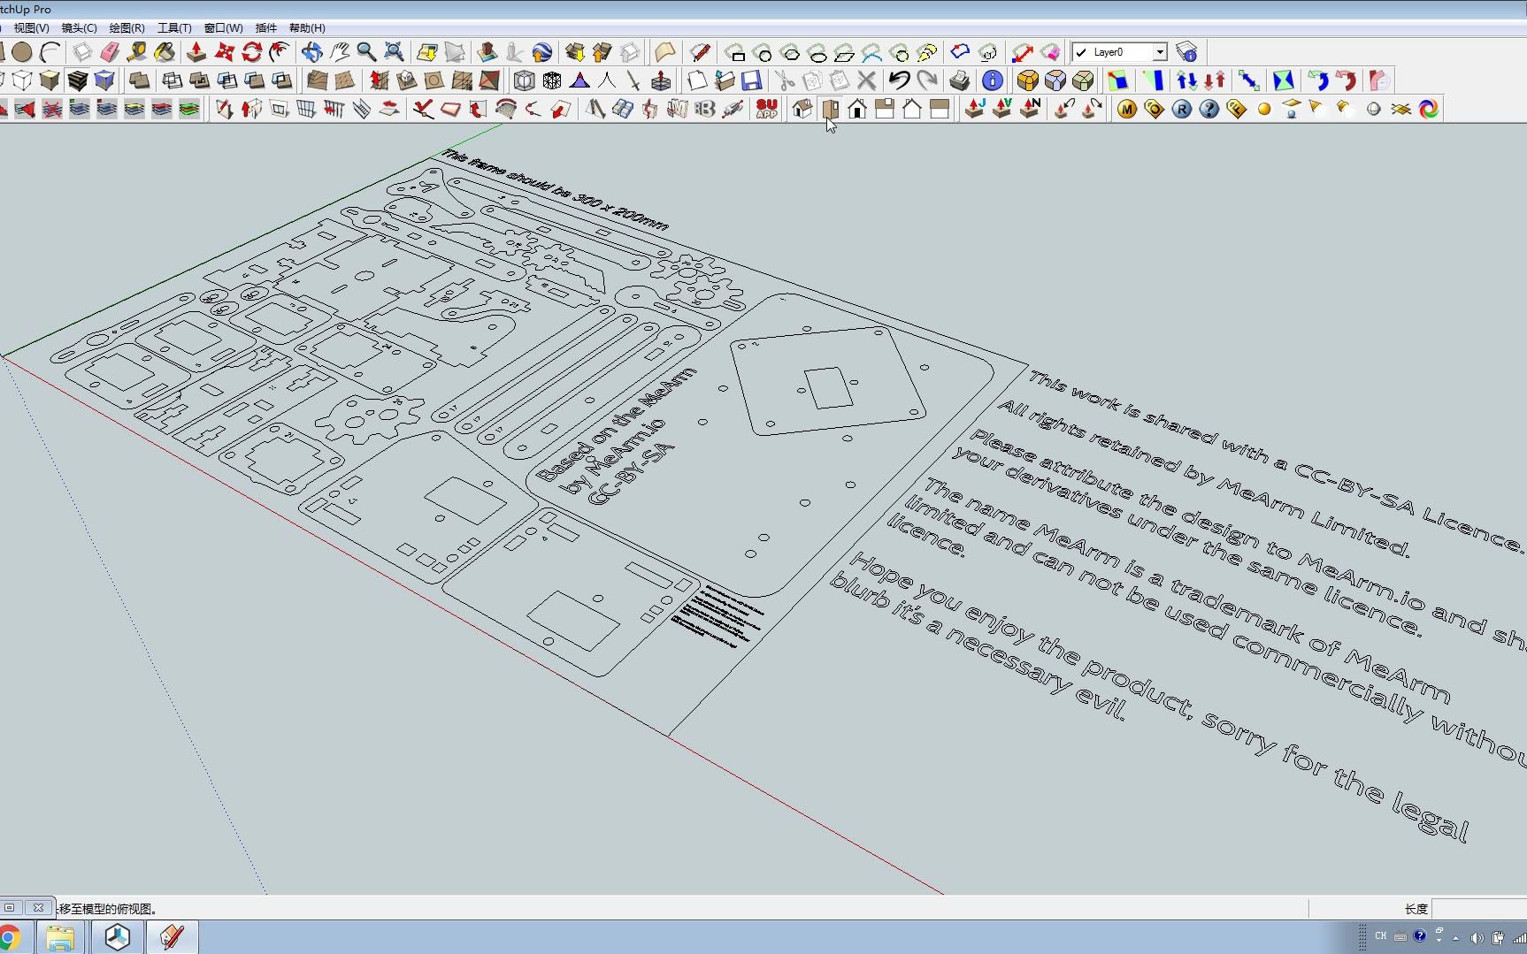Switch to Iso view house icon
The width and height of the screenshot is (1527, 954).
click(802, 109)
